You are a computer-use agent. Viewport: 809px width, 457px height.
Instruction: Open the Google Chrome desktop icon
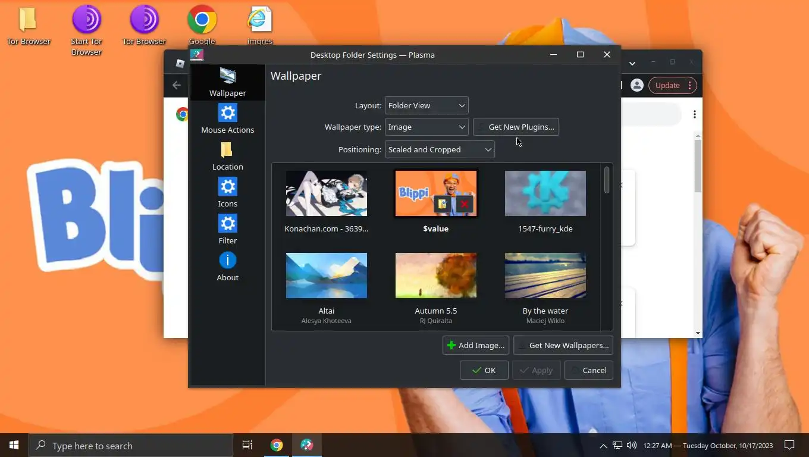(202, 26)
